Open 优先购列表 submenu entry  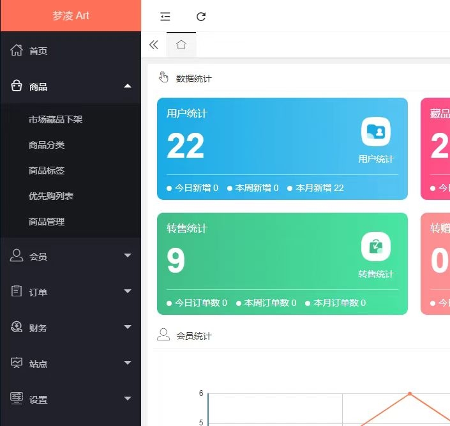(51, 196)
